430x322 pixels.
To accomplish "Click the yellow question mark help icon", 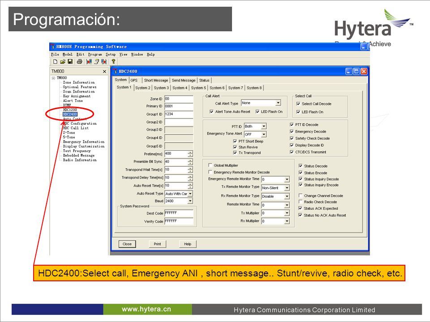I will 113,62.
